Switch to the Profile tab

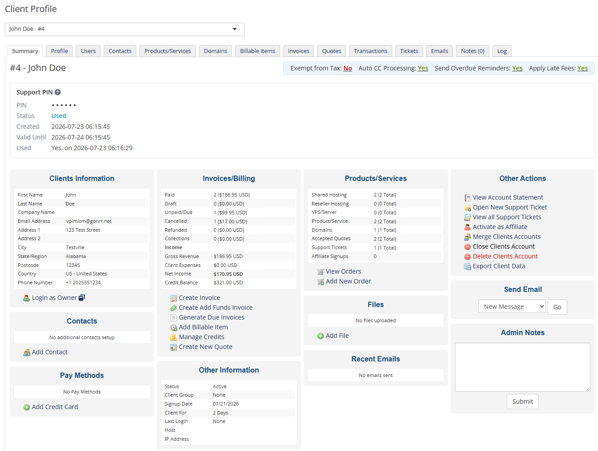pos(60,51)
